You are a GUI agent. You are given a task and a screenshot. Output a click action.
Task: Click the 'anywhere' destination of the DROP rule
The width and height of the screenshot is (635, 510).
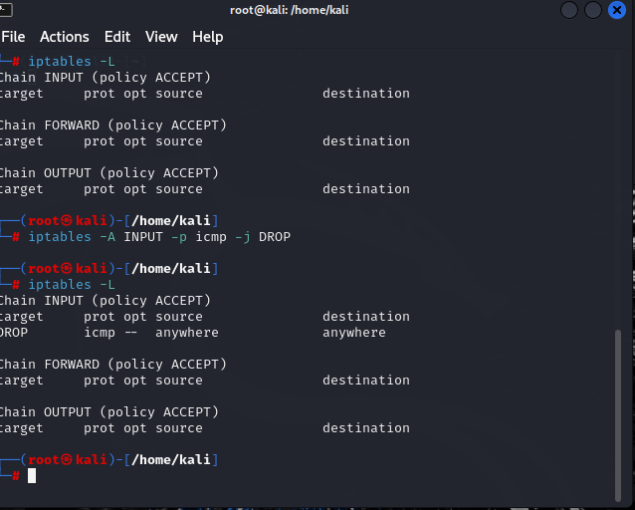point(354,333)
